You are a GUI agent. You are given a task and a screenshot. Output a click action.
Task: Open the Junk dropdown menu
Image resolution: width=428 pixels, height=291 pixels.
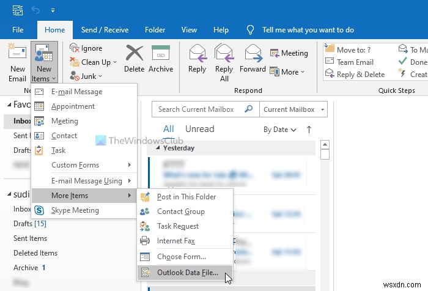(86, 76)
